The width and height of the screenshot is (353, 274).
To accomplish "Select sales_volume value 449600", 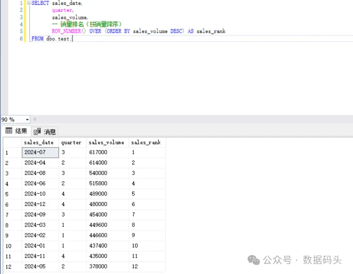I will click(108, 225).
